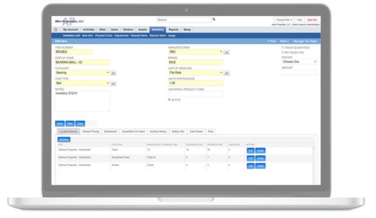Open the Pricing Choose One dropdown
This screenshot has width=376, height=218.
tap(299, 62)
